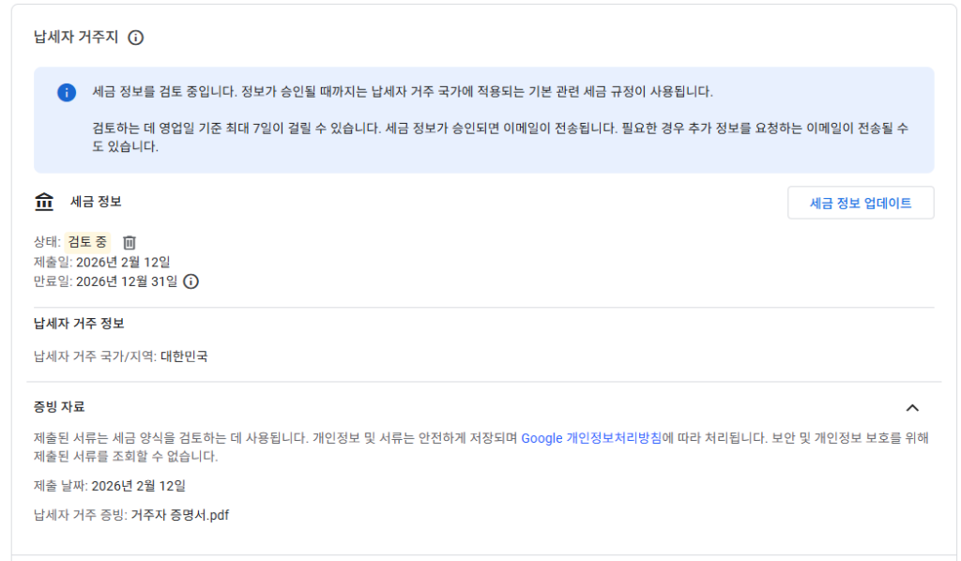Click 세금 정보 업데이트 button
The height and width of the screenshot is (561, 961).
[x=862, y=202]
